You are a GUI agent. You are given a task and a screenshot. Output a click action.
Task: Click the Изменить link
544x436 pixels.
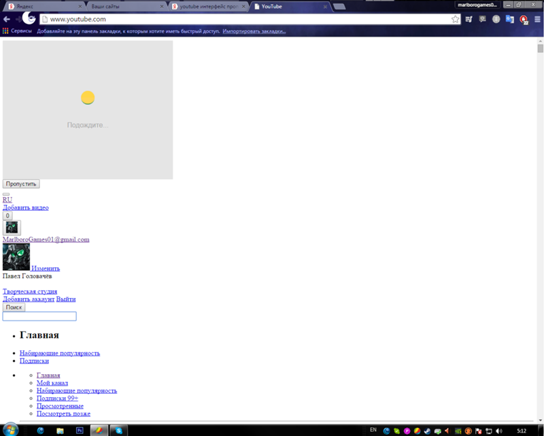pos(46,269)
